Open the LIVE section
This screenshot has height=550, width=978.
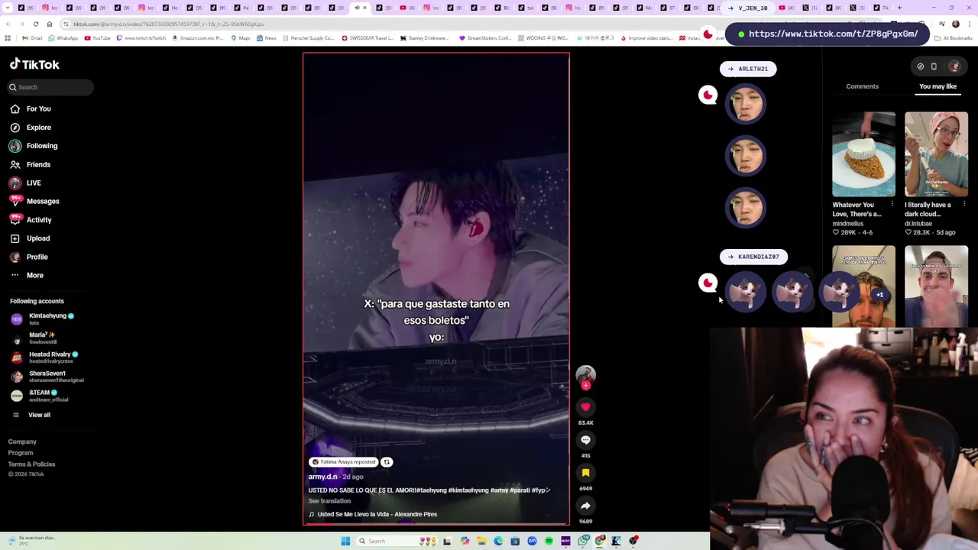point(25,183)
